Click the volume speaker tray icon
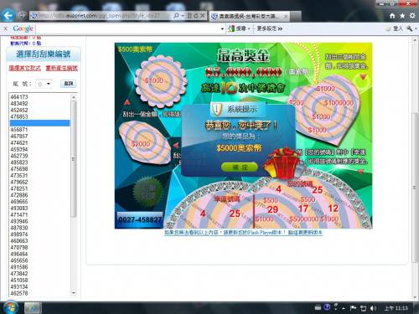Screen dimensions: 419x314 [373, 308]
